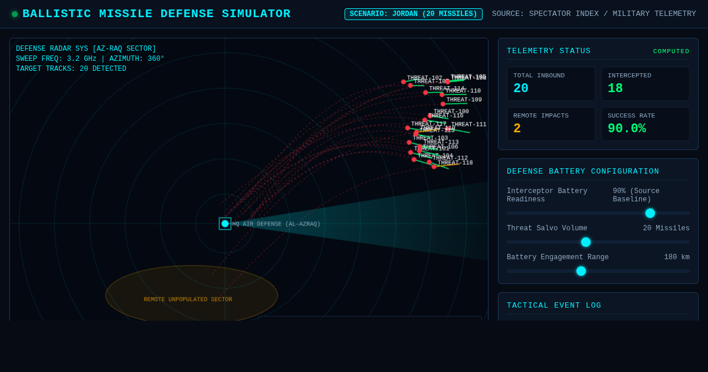Viewport: 708px width, 372px height.
Task: Click the THREAT-111 label
Action: pos(469,125)
